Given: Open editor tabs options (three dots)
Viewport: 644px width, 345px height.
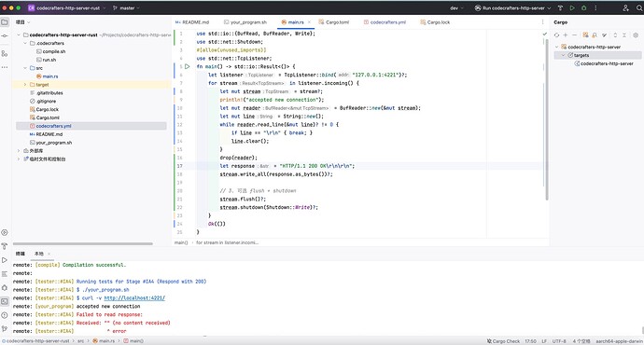Looking at the screenshot, I should pos(542,22).
